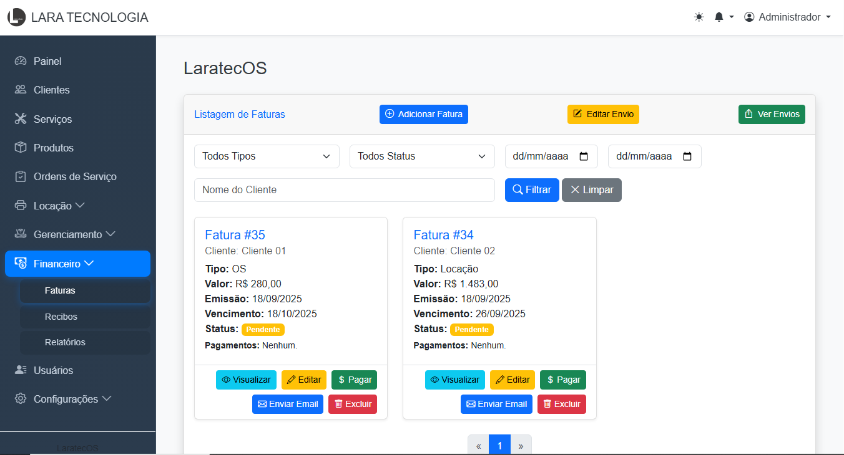Expand the Gerenciamento submenu
Image resolution: width=844 pixels, height=455 pixels.
click(x=74, y=234)
